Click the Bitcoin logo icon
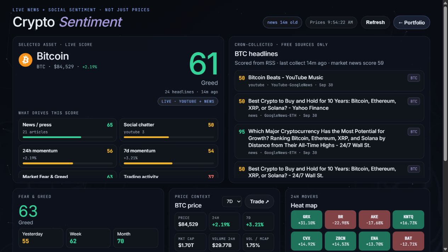448x252 pixels. [x=25, y=60]
